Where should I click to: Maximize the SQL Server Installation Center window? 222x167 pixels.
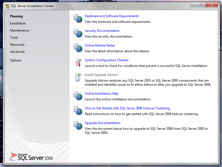pos(202,5)
